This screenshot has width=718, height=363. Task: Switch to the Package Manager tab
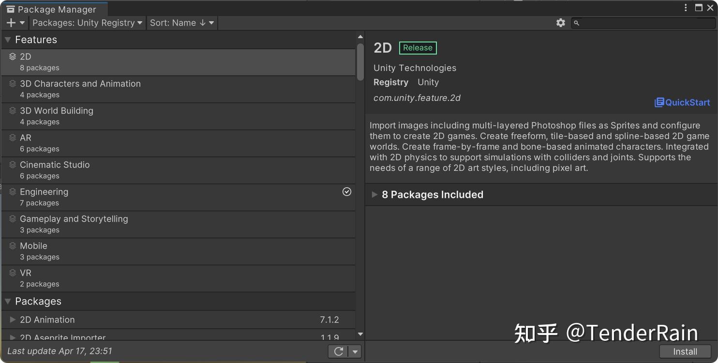pos(53,9)
